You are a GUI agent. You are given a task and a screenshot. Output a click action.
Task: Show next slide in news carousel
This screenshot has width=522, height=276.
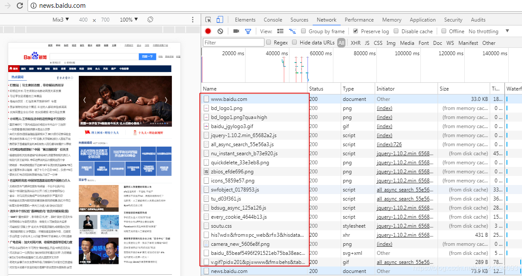(166, 100)
